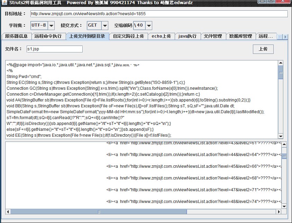
Task: Open the \40 space encoding dropdown
Action: [x=149, y=26]
